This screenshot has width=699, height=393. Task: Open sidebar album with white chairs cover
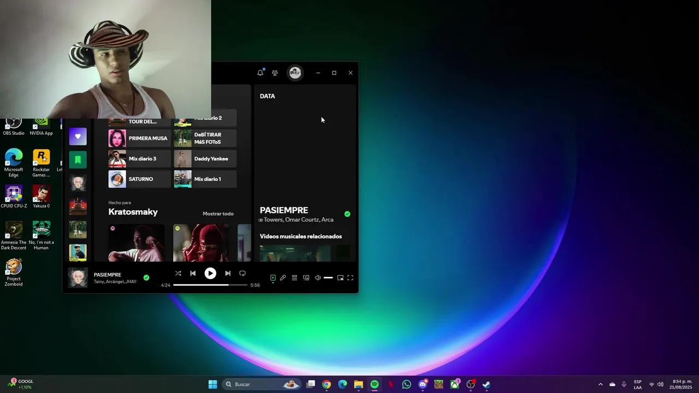[78, 229]
